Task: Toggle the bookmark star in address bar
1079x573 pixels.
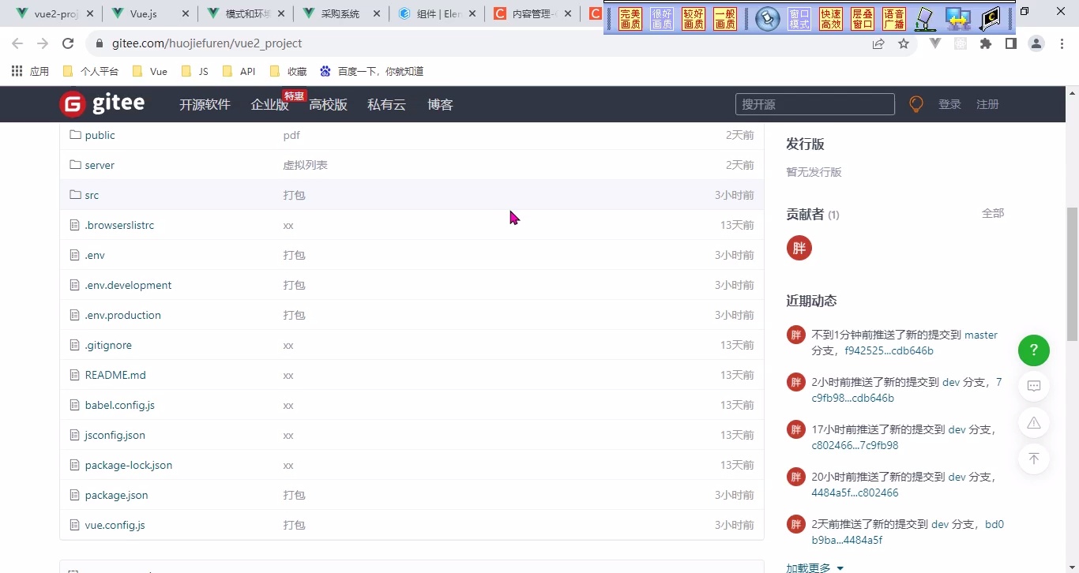Action: pyautogui.click(x=904, y=45)
